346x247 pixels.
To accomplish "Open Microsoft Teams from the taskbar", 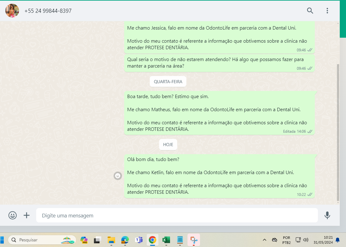I will click(139, 240).
